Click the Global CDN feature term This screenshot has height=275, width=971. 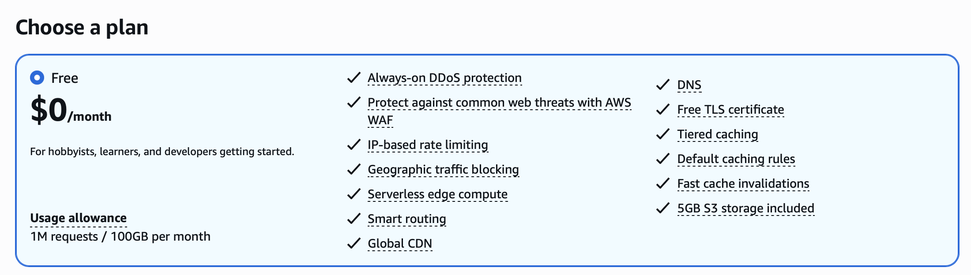(399, 244)
